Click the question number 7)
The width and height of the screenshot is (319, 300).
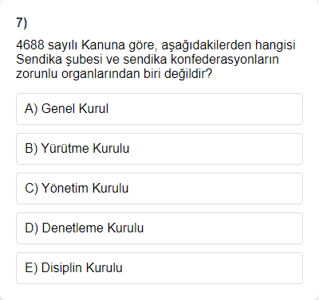click(22, 23)
